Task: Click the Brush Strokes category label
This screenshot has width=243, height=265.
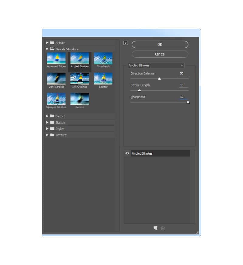Action: [67, 49]
